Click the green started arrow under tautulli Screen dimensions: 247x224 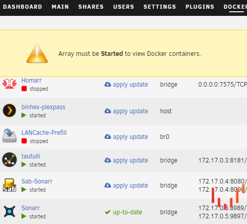pos(24,165)
